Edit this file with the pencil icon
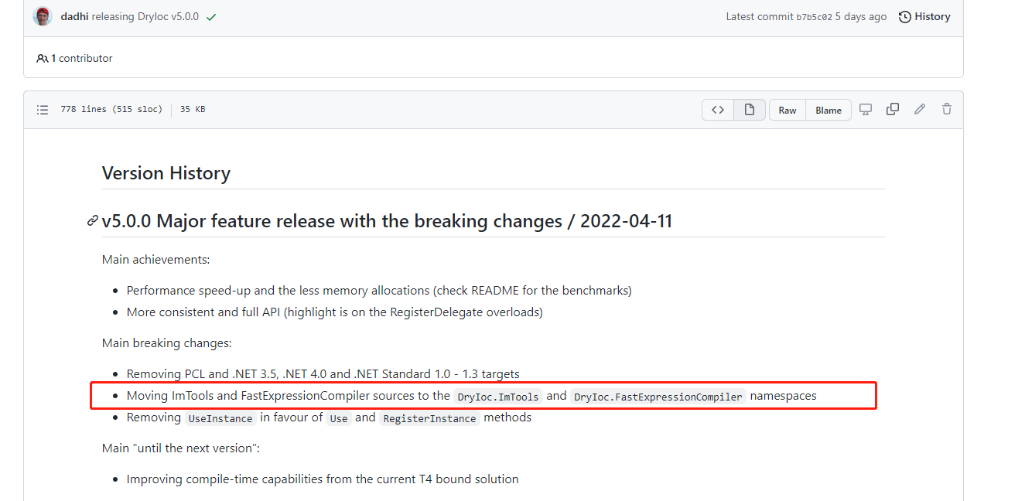Screen dimensions: 1025x501 [x=919, y=109]
